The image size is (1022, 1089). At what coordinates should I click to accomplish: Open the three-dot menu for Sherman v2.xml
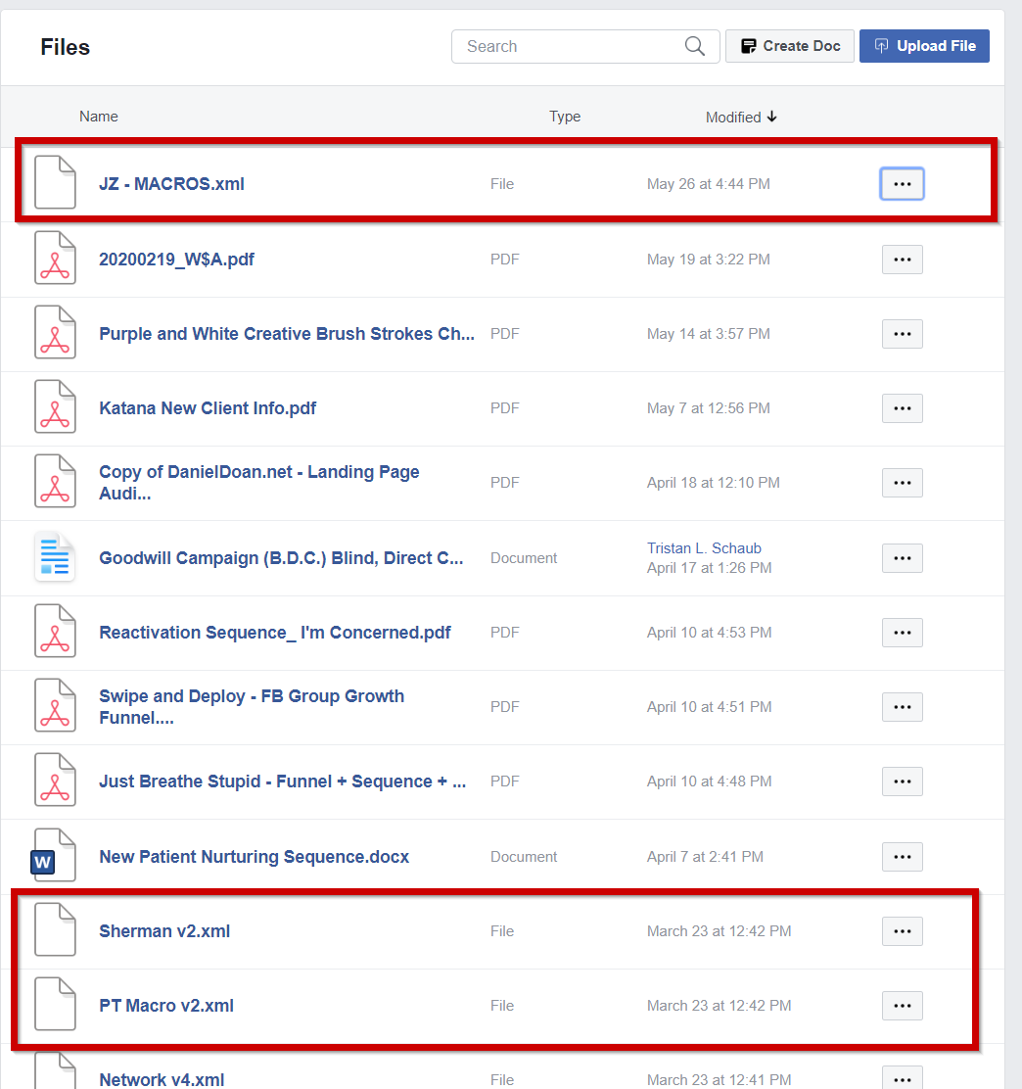902,930
